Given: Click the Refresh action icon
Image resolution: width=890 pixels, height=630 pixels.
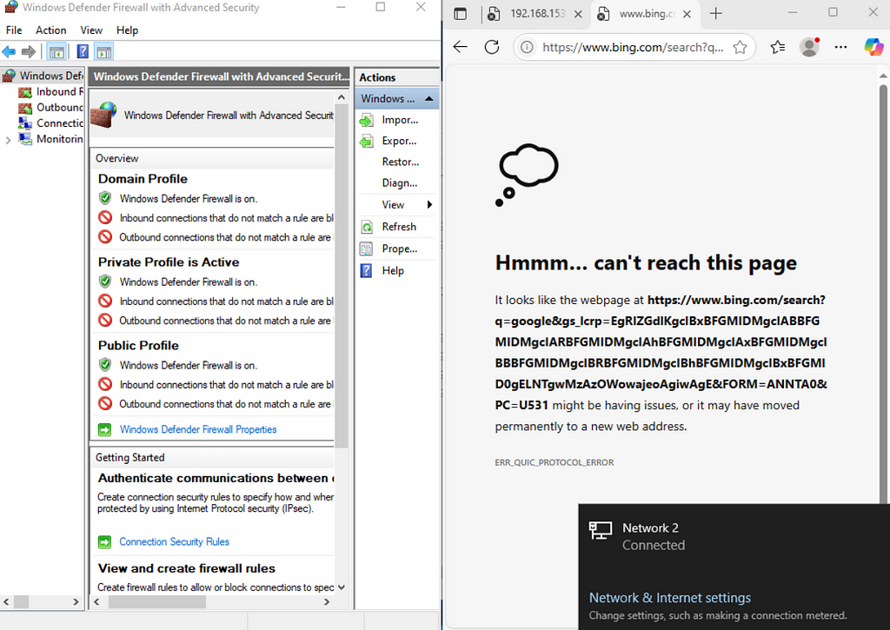Looking at the screenshot, I should (367, 227).
